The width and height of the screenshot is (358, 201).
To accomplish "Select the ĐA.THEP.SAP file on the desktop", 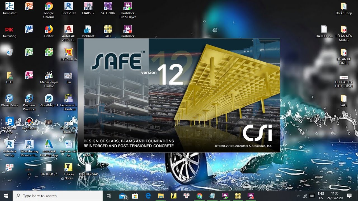I will point(88,170).
